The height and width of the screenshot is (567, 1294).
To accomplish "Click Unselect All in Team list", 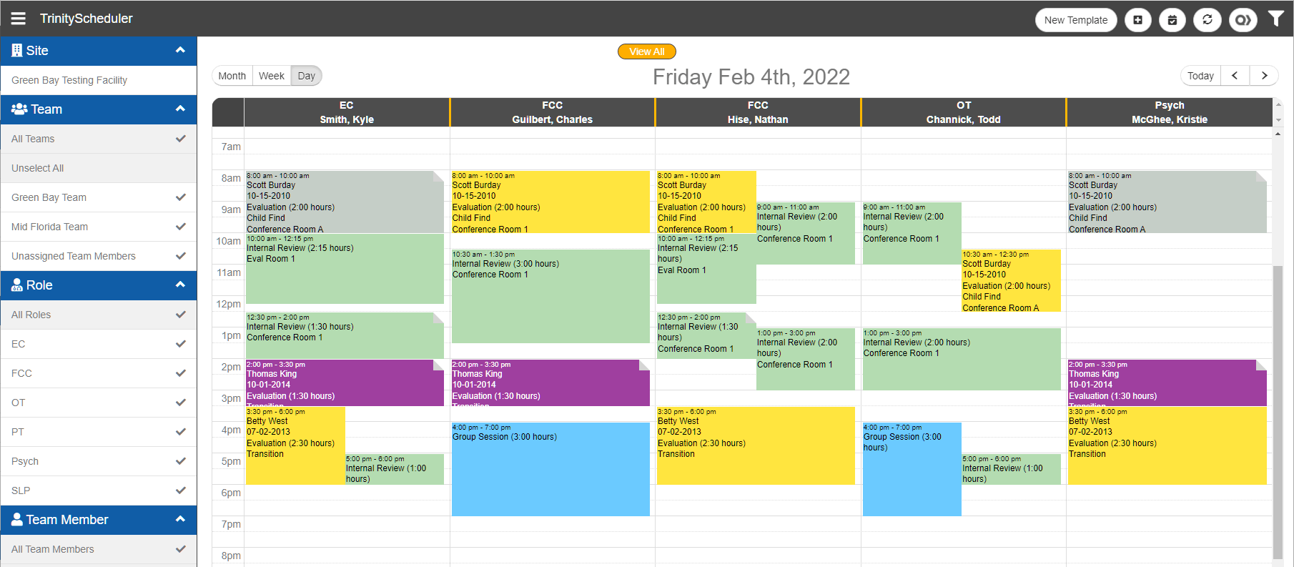I will pyautogui.click(x=99, y=168).
